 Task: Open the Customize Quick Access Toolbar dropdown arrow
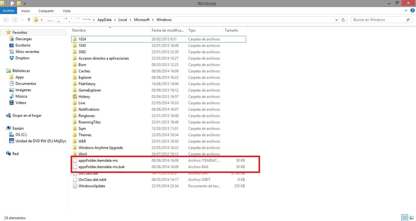click(x=25, y=4)
